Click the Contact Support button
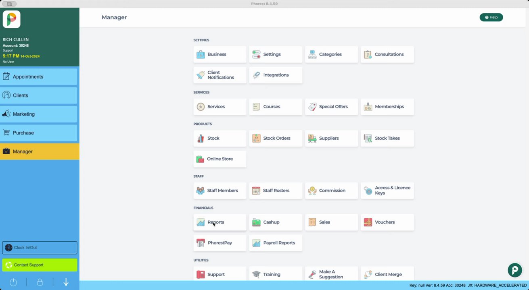Viewport: 529px width, 290px height. click(40, 265)
